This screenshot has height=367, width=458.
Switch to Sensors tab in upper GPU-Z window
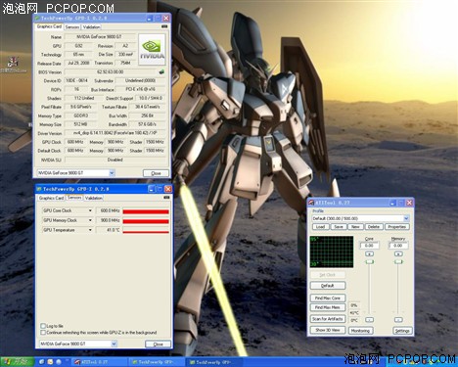[72, 27]
